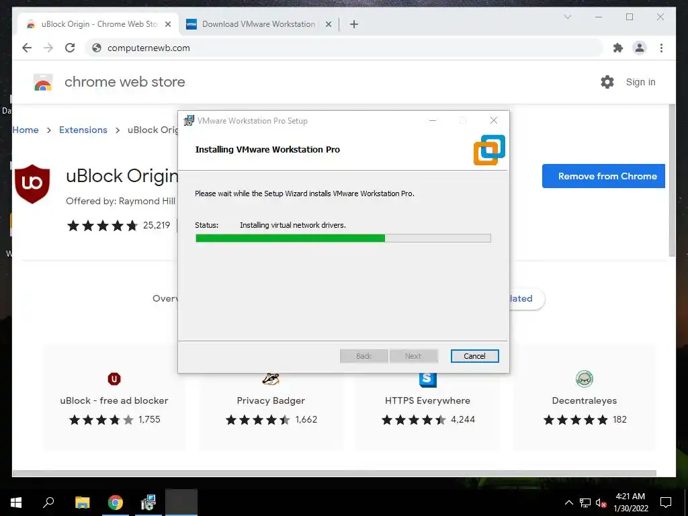Screen dimensions: 688x516
Task: Click the Chrome forward arrow
Action: [48, 48]
